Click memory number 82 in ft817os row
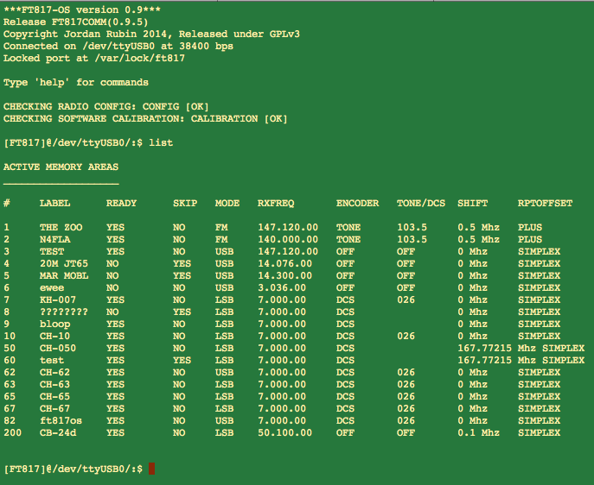Image resolution: width=594 pixels, height=485 pixels. pos(10,421)
